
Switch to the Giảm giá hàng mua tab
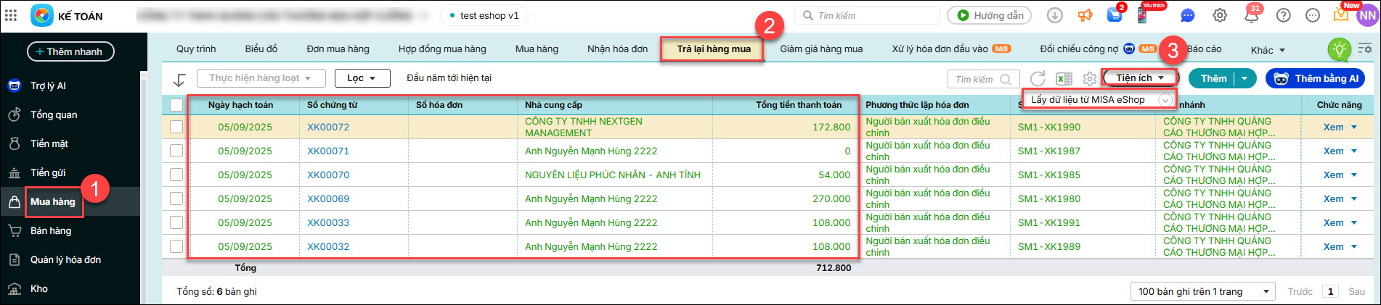pyautogui.click(x=821, y=49)
